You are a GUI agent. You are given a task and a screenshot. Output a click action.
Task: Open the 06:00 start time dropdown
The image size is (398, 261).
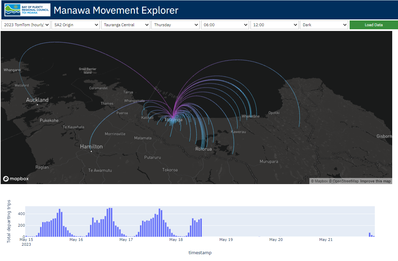click(225, 25)
